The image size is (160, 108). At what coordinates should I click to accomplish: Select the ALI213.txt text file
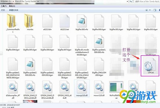65,21
